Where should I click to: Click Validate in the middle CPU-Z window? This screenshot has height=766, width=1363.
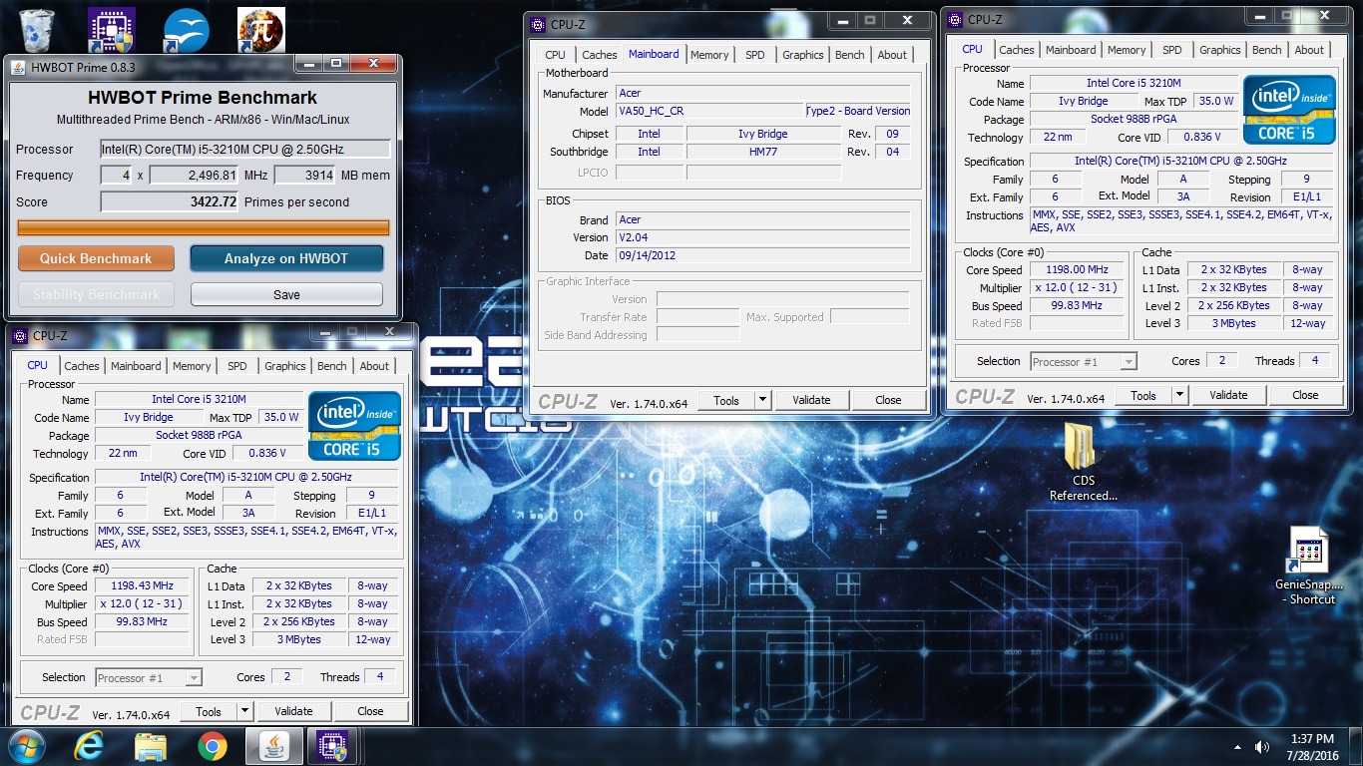(x=811, y=400)
